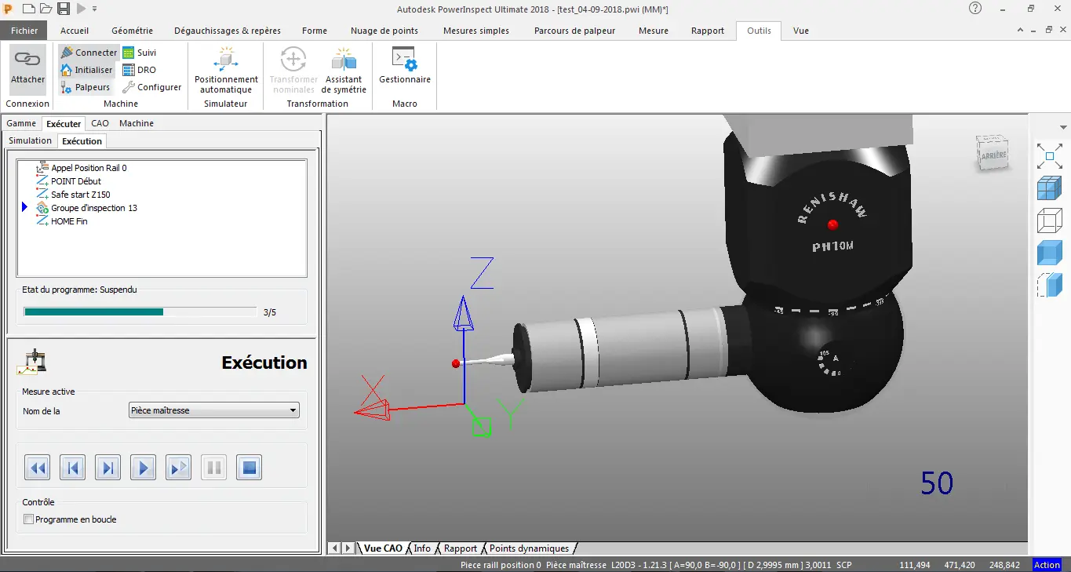Select the dashed hidden-line cube view

click(x=1050, y=285)
